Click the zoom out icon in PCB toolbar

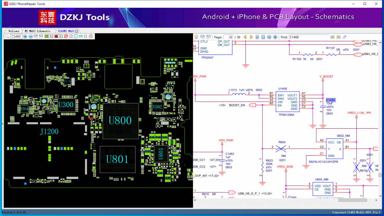coord(30,37)
